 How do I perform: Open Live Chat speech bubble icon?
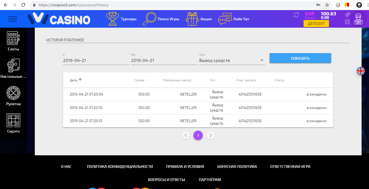click(224, 19)
